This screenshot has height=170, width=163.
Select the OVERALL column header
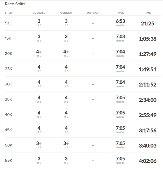(x=39, y=13)
